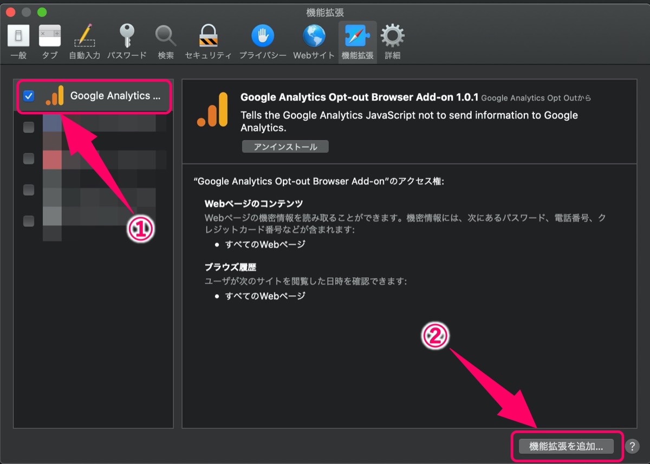Switch to the タブ preferences pane
650x464 pixels.
tap(50, 41)
